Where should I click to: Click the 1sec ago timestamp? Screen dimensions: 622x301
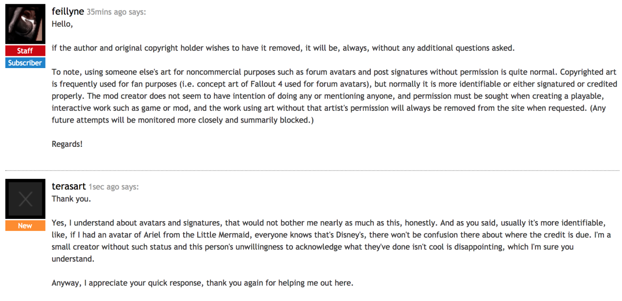click(x=104, y=187)
